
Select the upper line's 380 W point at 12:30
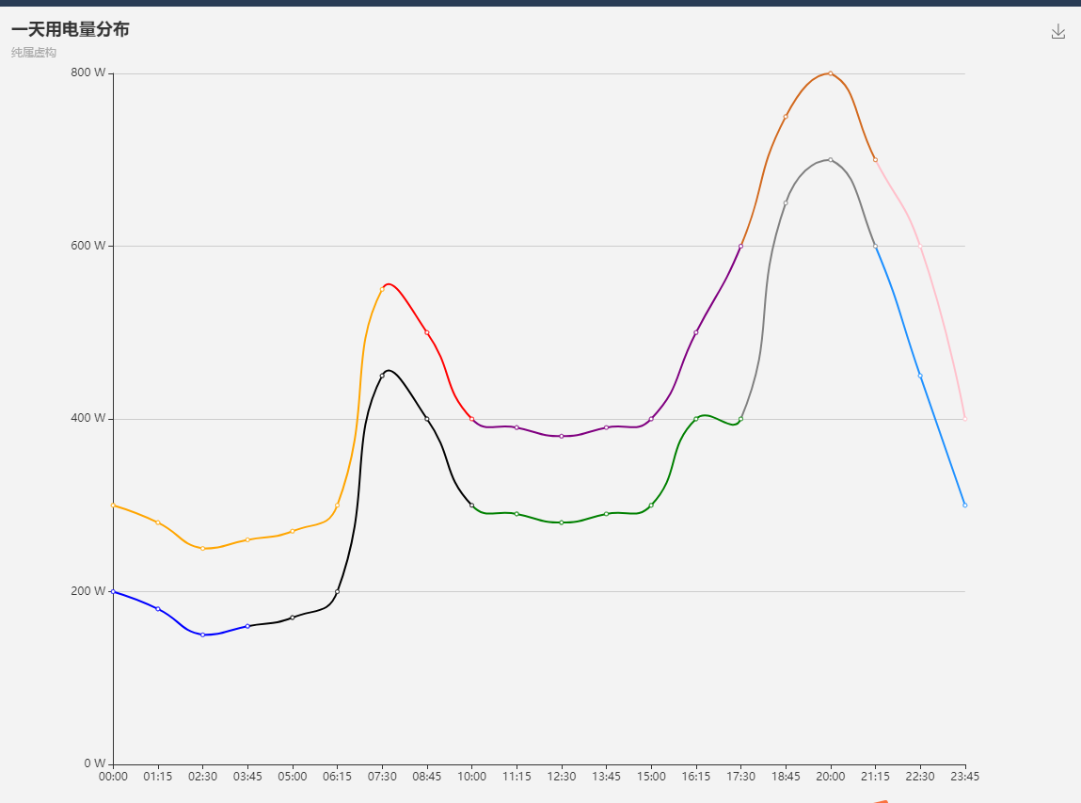(561, 436)
